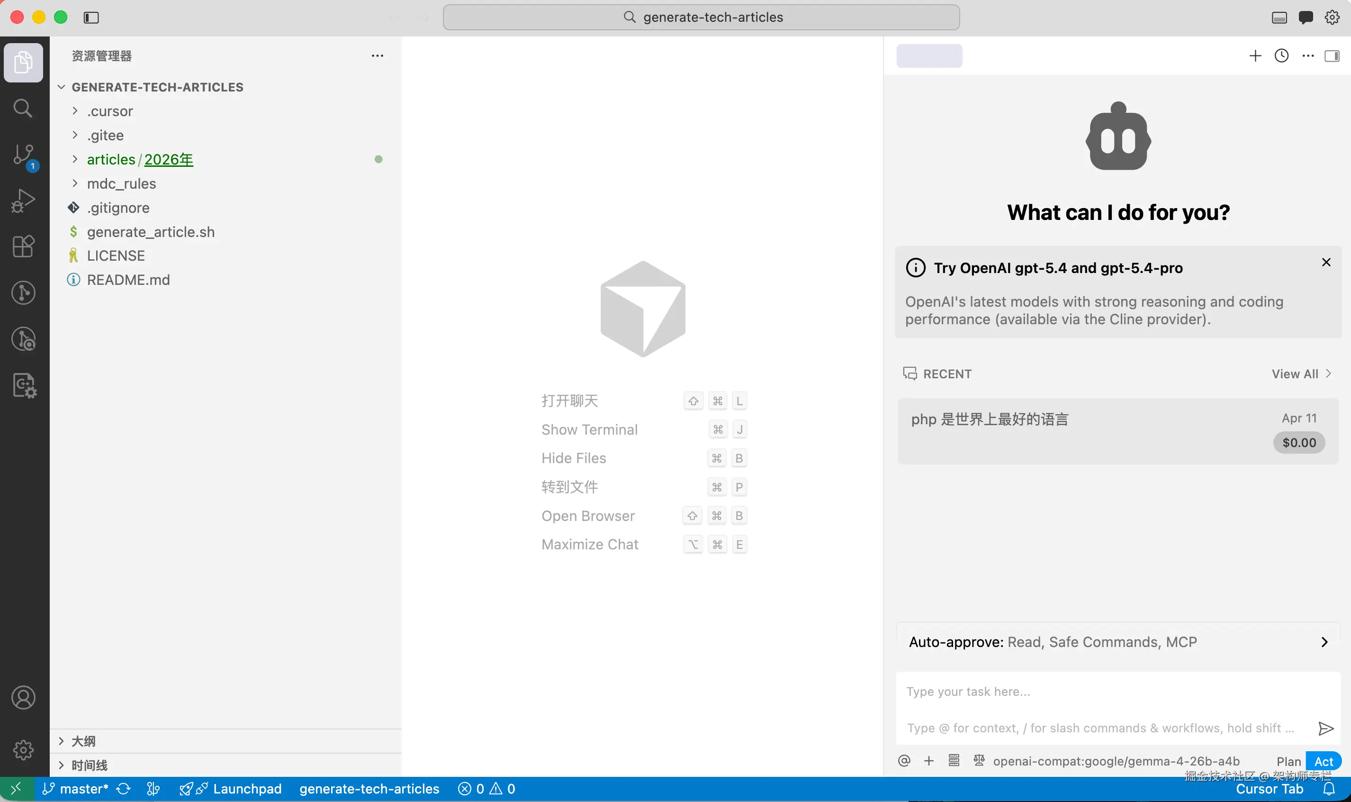Toggle the primary sidebar in title bar

[91, 17]
